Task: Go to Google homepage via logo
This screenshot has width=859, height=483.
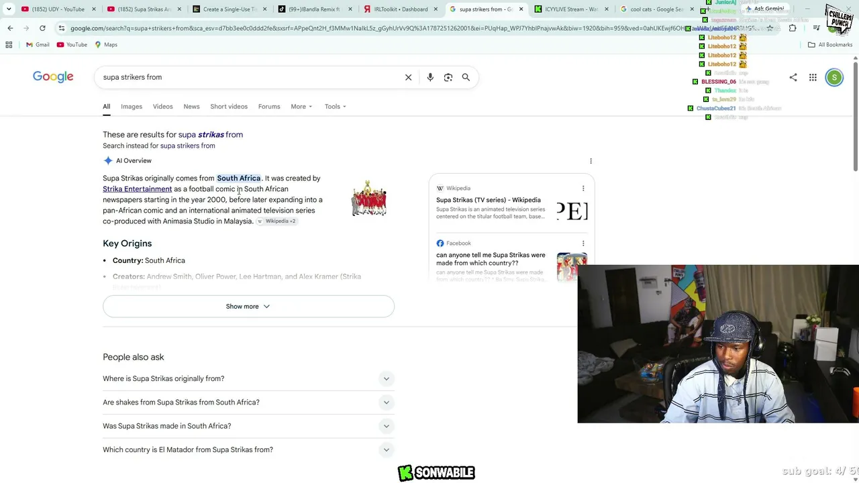Action: [x=53, y=77]
